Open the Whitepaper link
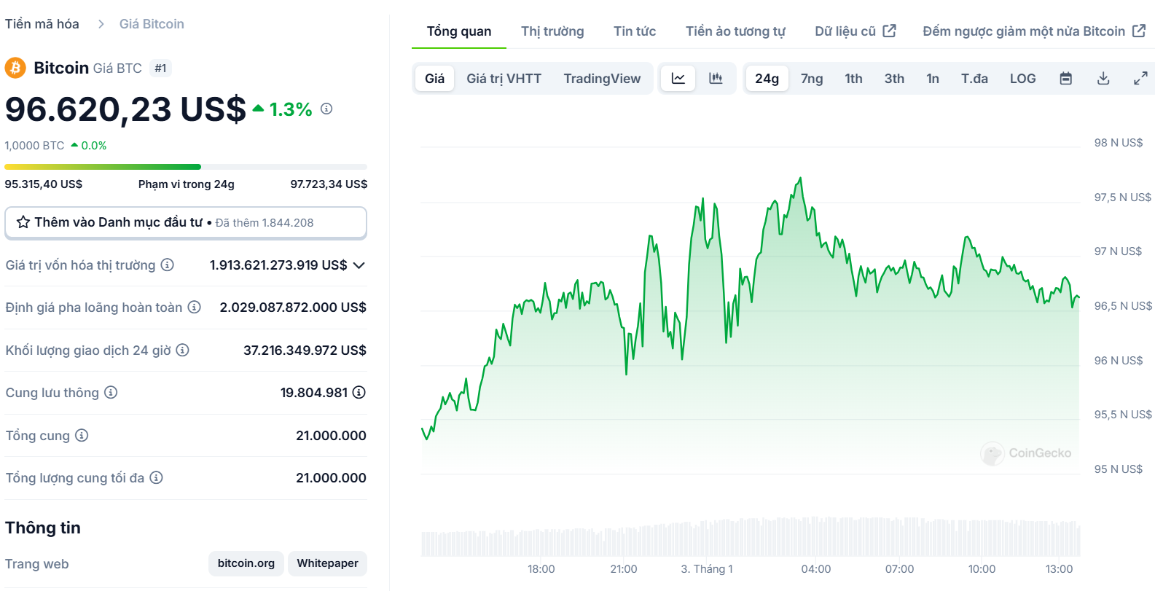 [327, 563]
